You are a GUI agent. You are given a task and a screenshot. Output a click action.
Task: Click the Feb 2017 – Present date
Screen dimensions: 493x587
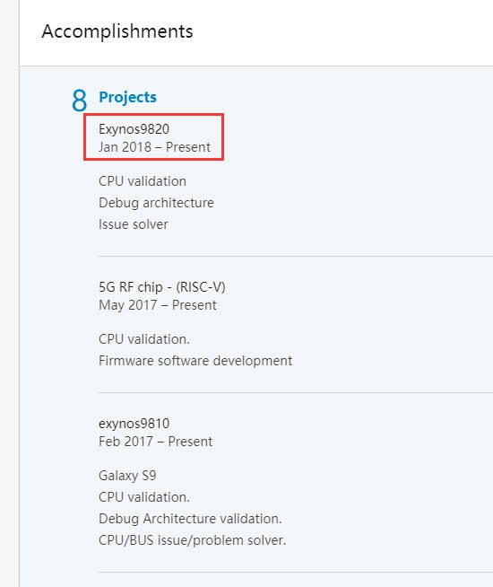155,442
